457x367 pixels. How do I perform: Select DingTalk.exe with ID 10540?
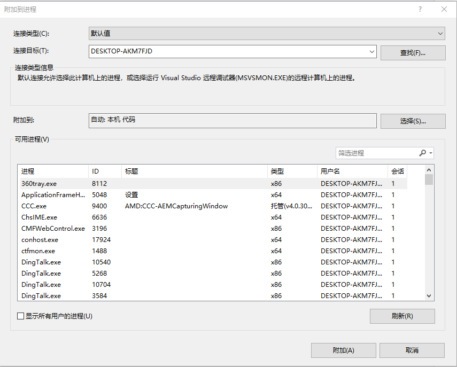[160, 262]
